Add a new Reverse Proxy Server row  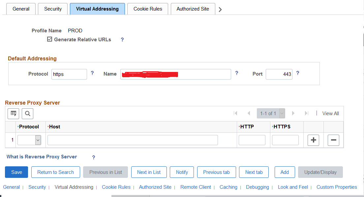(x=313, y=140)
